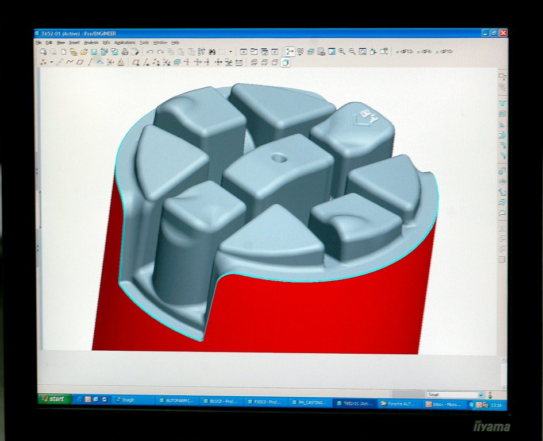Click the Find binoculars icon
The width and height of the screenshot is (543, 441).
[x=212, y=52]
